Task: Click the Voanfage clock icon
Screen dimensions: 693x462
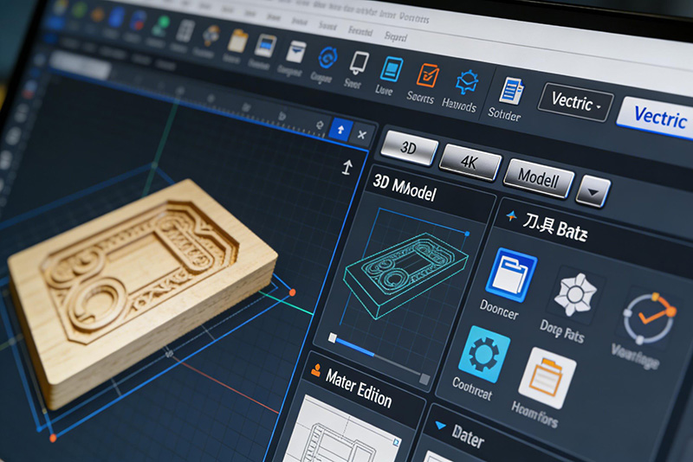Action: coord(649,318)
